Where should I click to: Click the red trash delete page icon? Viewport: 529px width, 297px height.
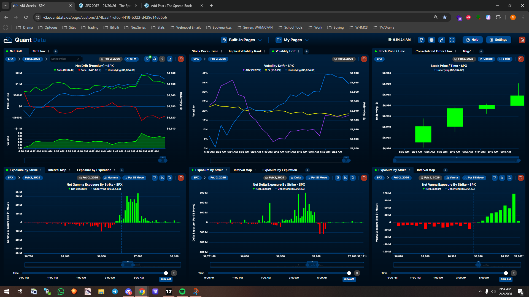click(522, 40)
